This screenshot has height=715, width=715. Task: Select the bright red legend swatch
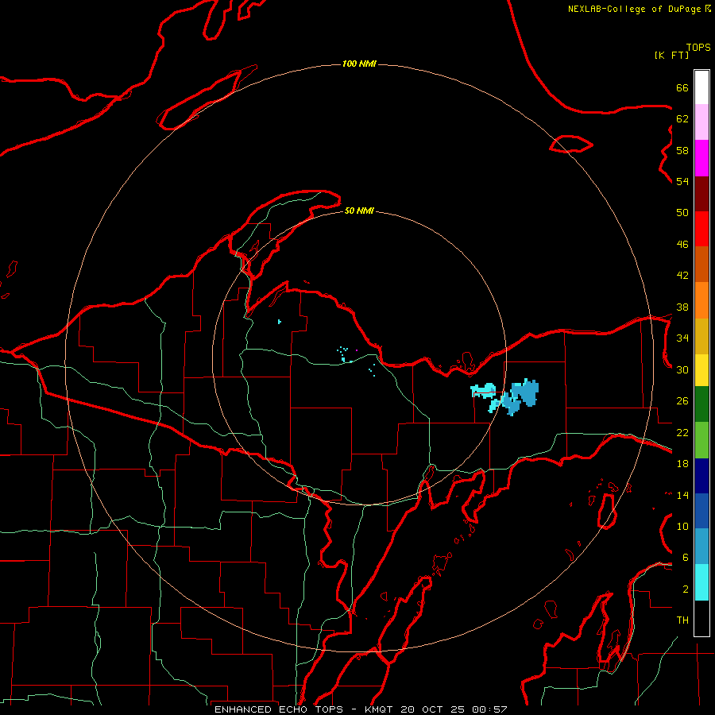click(701, 229)
